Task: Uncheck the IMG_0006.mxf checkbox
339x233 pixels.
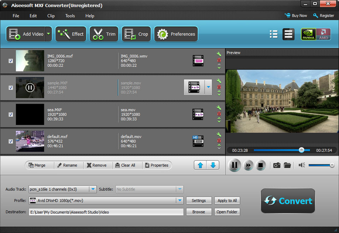Action: [11, 61]
